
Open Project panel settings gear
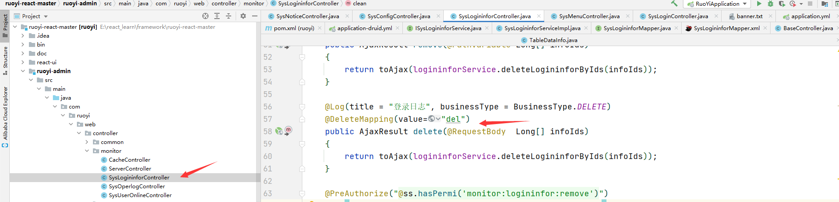tap(243, 16)
